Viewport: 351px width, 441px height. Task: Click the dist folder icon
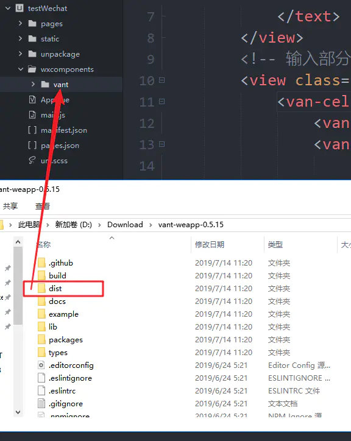(41, 288)
